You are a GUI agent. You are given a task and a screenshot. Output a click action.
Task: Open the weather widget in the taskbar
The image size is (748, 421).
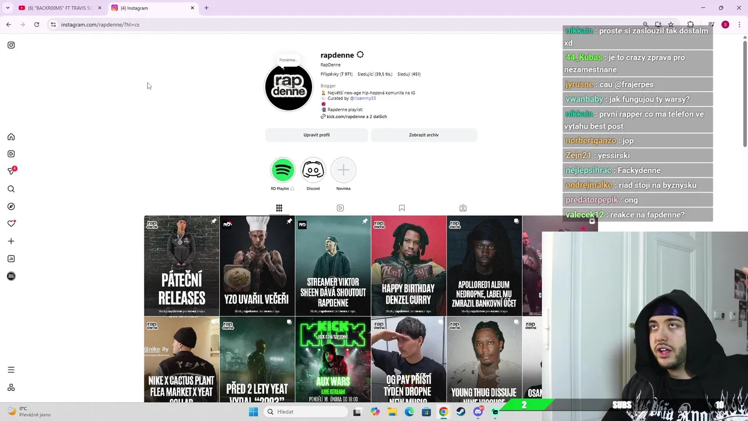click(29, 412)
